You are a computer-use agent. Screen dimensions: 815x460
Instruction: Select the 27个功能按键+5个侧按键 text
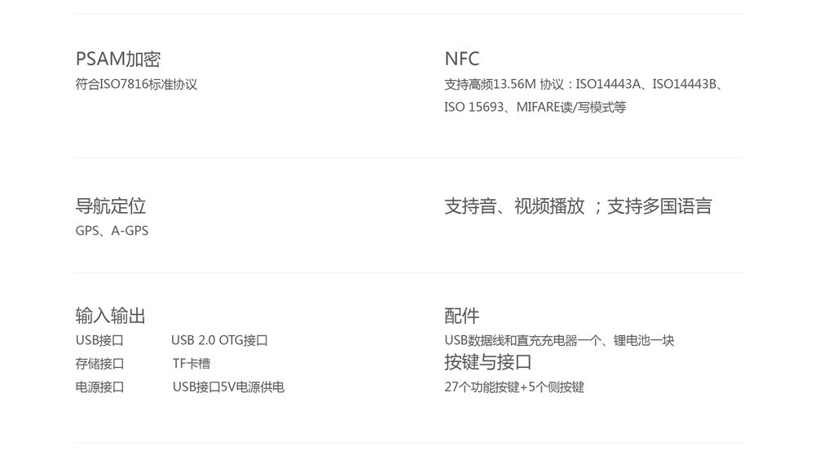tap(514, 387)
